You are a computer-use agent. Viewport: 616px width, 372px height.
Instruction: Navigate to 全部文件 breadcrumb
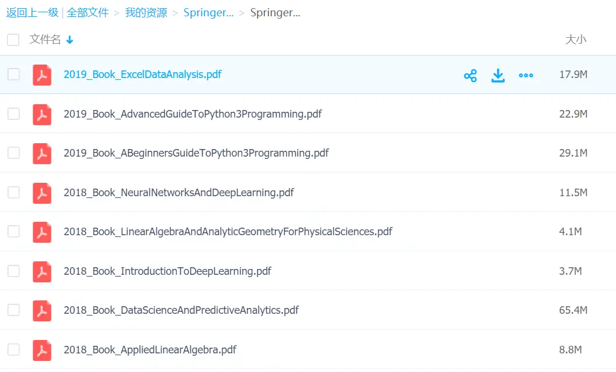coord(87,13)
